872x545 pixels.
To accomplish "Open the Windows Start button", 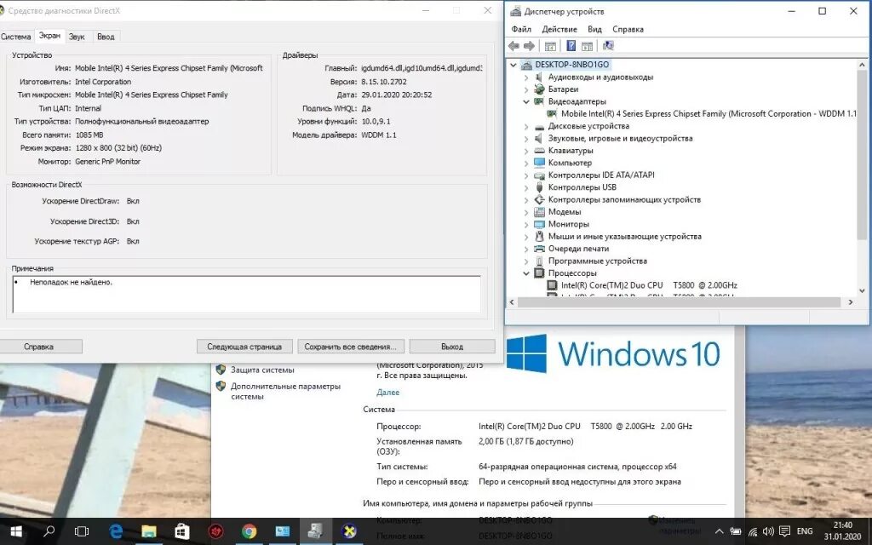I will pos(15,531).
